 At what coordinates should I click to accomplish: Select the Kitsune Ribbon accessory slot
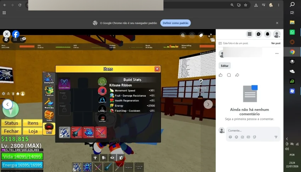pyautogui.click(x=64, y=84)
